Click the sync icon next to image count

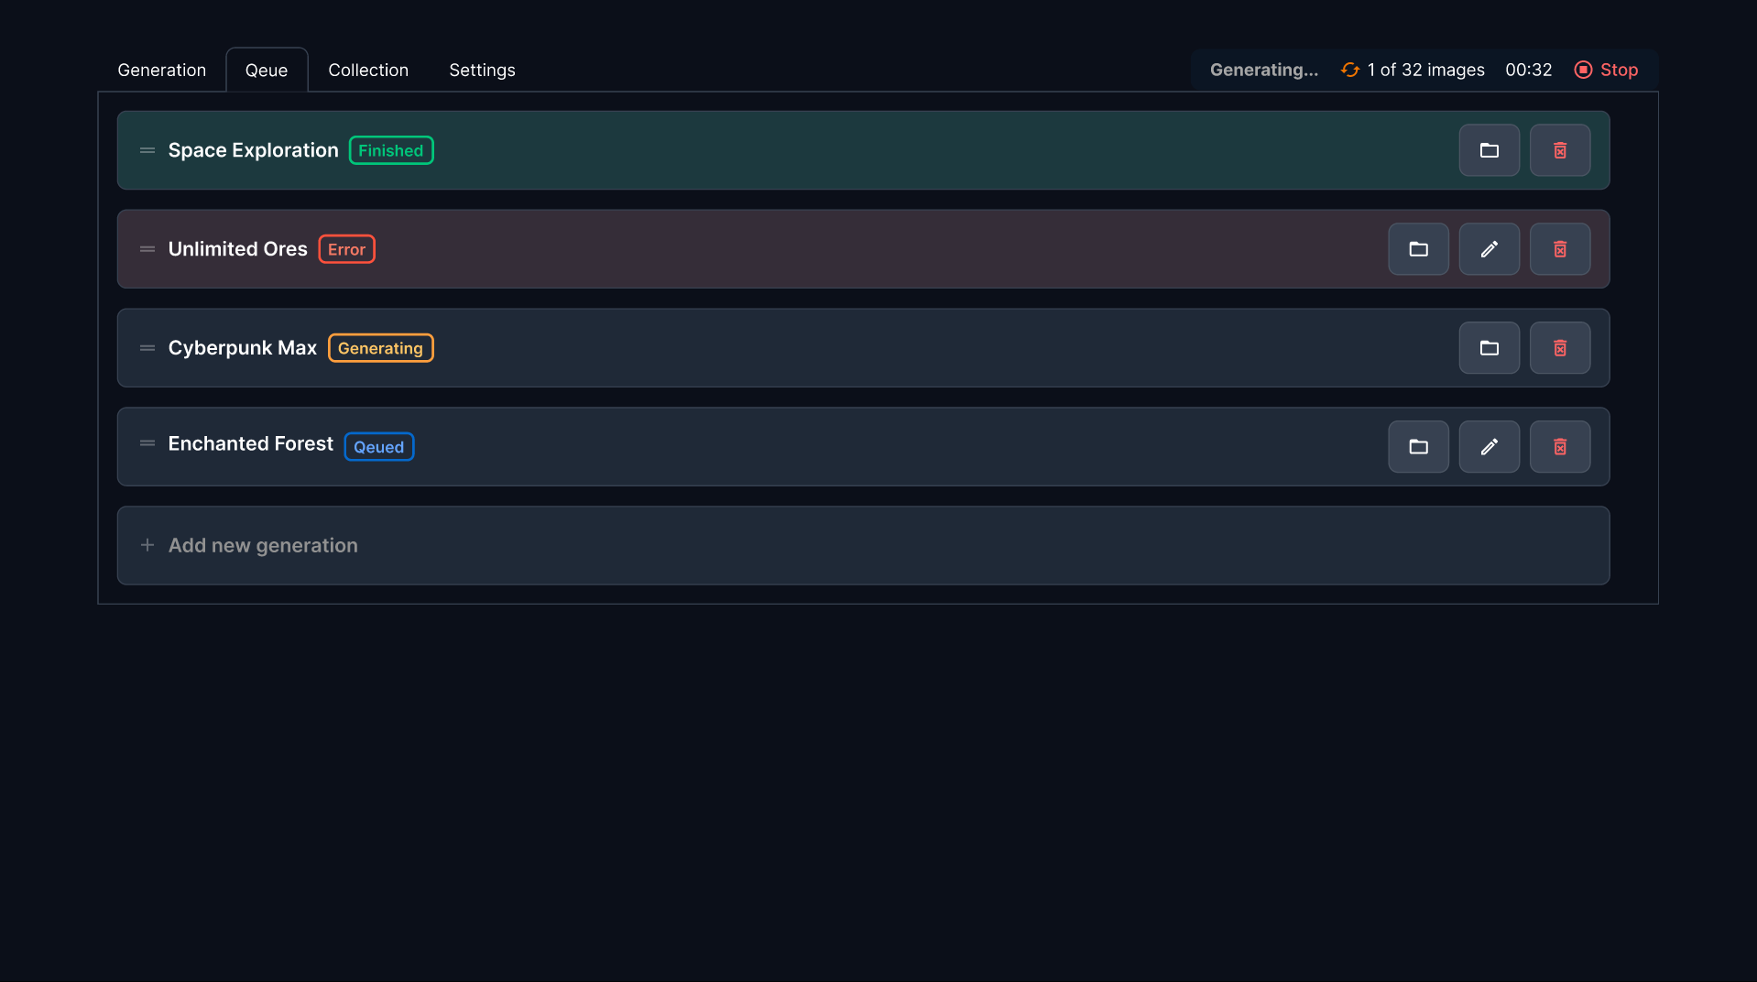click(1349, 69)
